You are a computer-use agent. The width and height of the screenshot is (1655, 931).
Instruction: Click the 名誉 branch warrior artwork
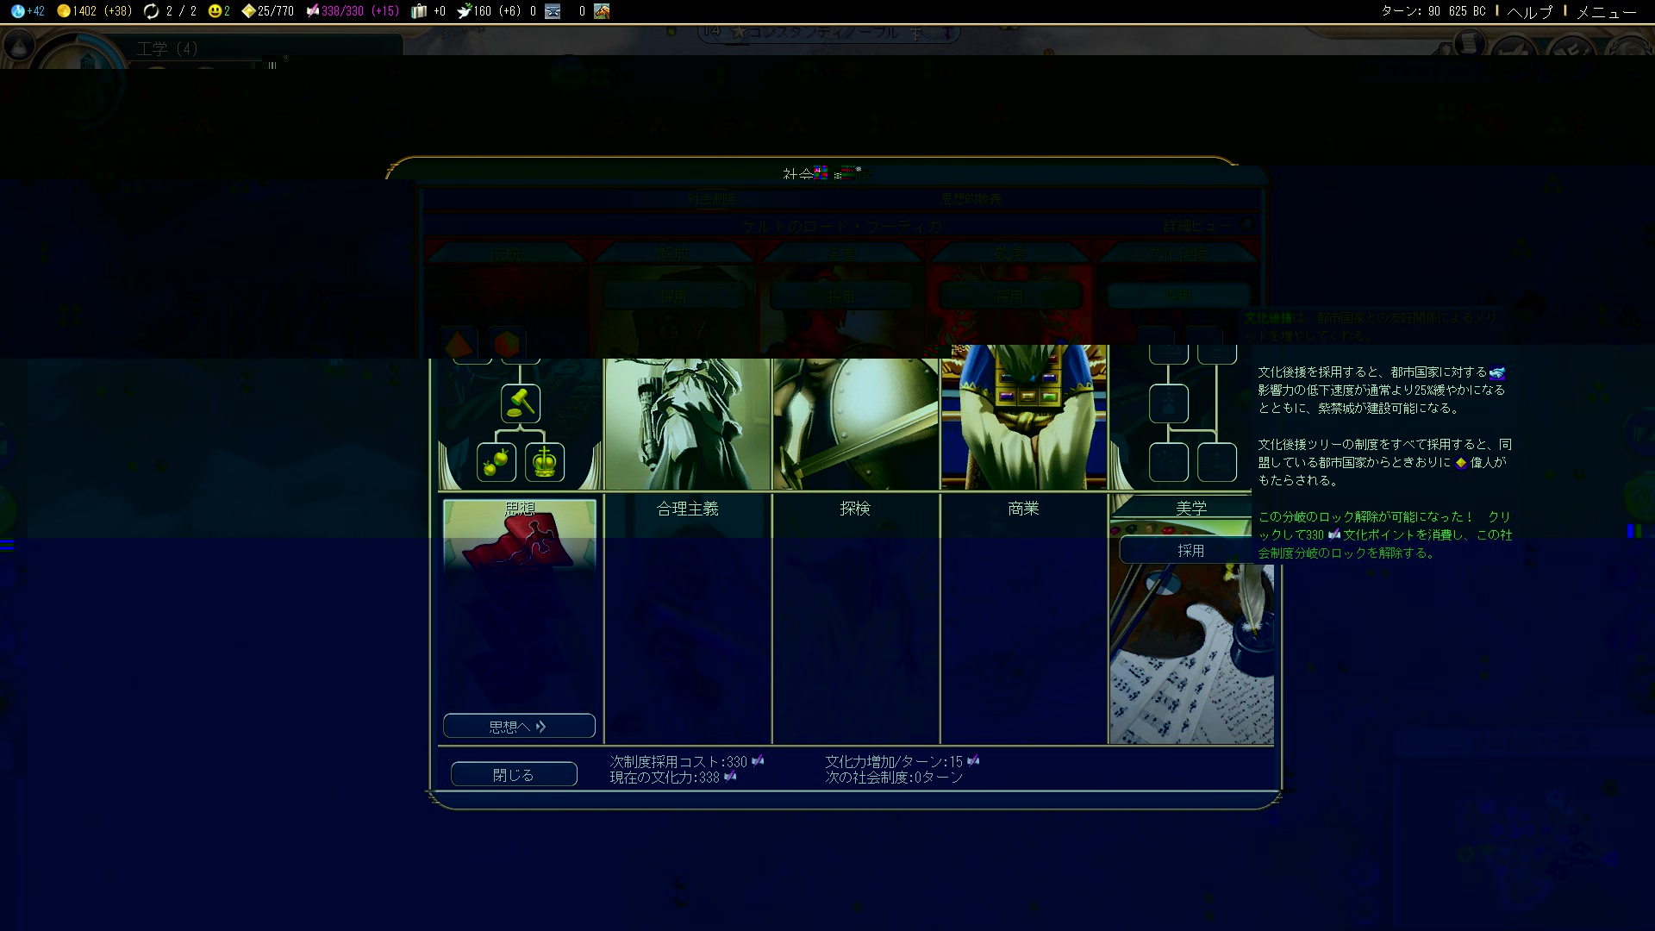point(855,422)
